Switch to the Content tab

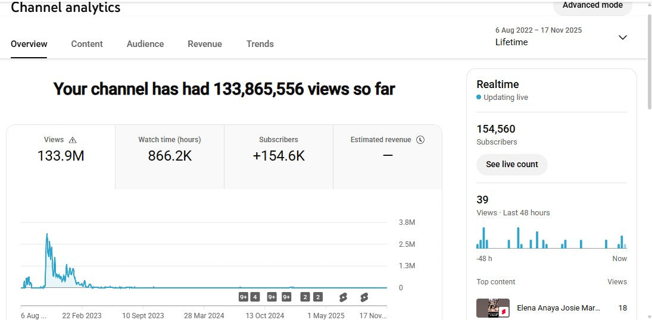point(87,44)
